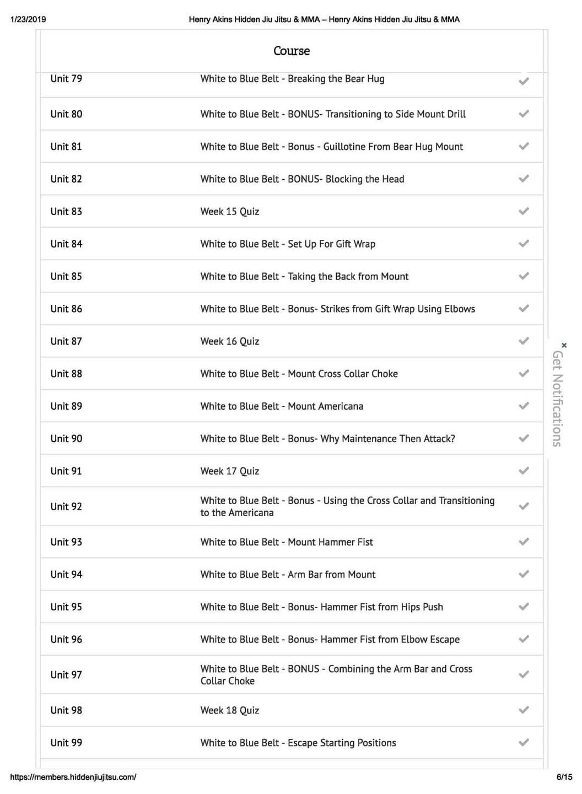Open Hammer Fist from Elbow Escape bonus
Image resolution: width=582 pixels, height=794 pixels.
[330, 640]
